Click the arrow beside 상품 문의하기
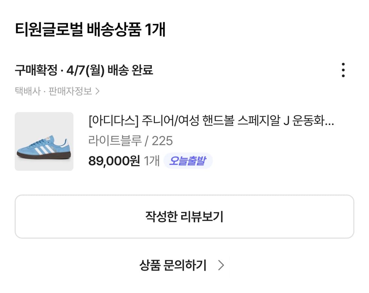The width and height of the screenshot is (369, 293). tap(221, 265)
